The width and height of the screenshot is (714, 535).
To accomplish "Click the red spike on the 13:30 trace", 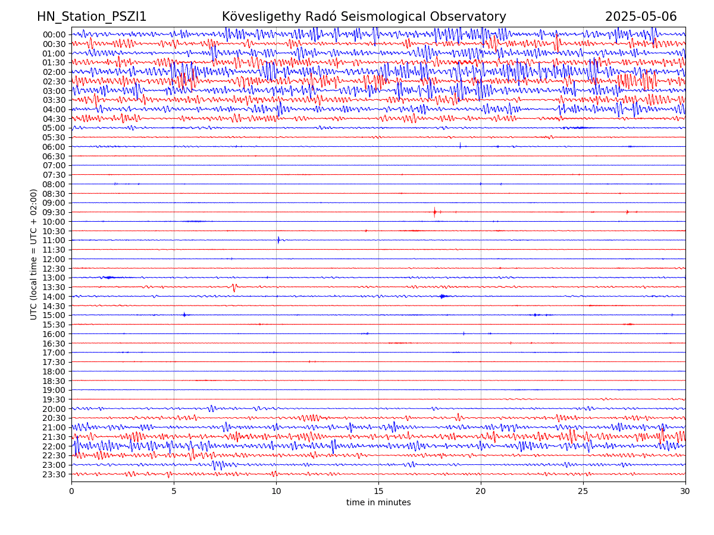I will (x=234, y=287).
